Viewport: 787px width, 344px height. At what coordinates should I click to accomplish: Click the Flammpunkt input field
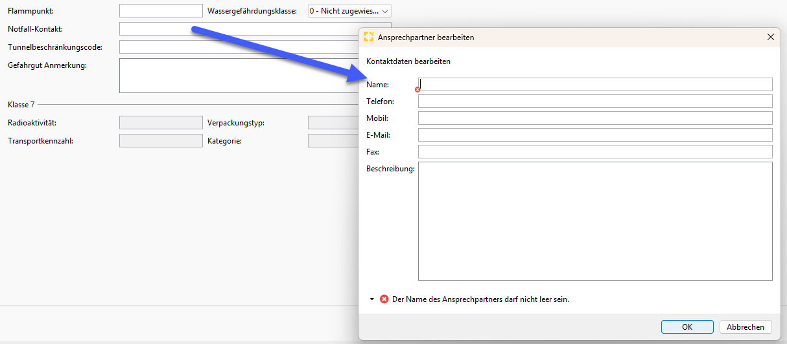click(161, 11)
